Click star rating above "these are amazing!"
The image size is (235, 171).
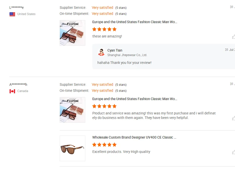click(x=104, y=29)
